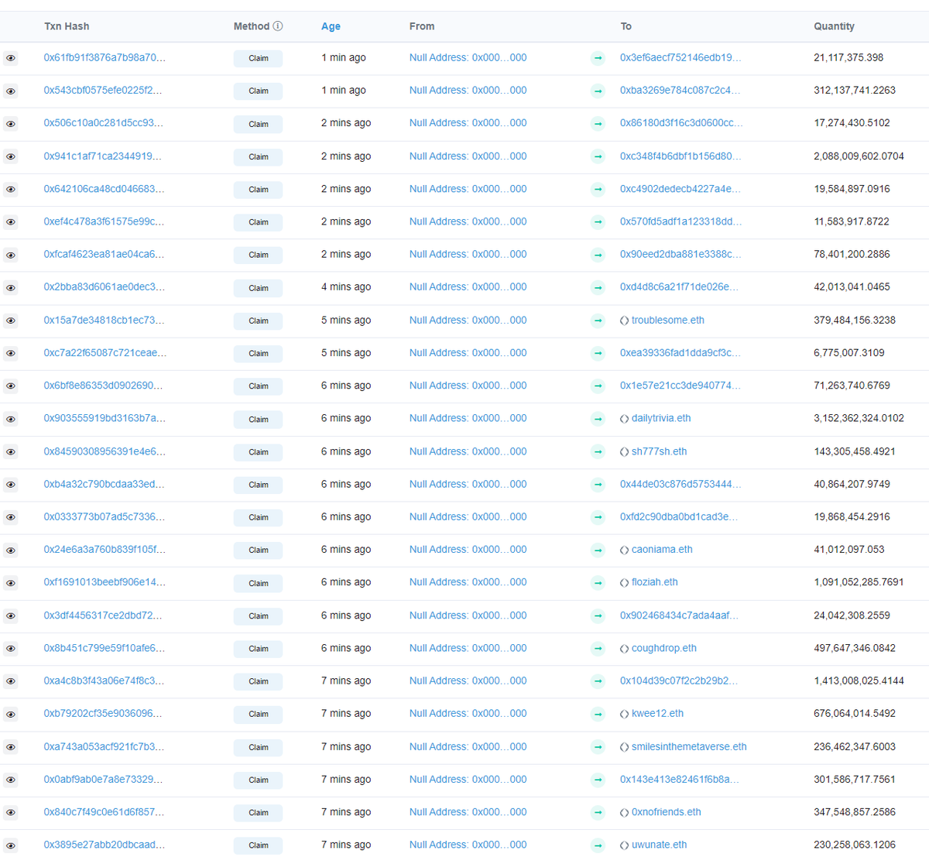Open recipient address 0xfd2c90dba0bd1cad3e

(679, 516)
